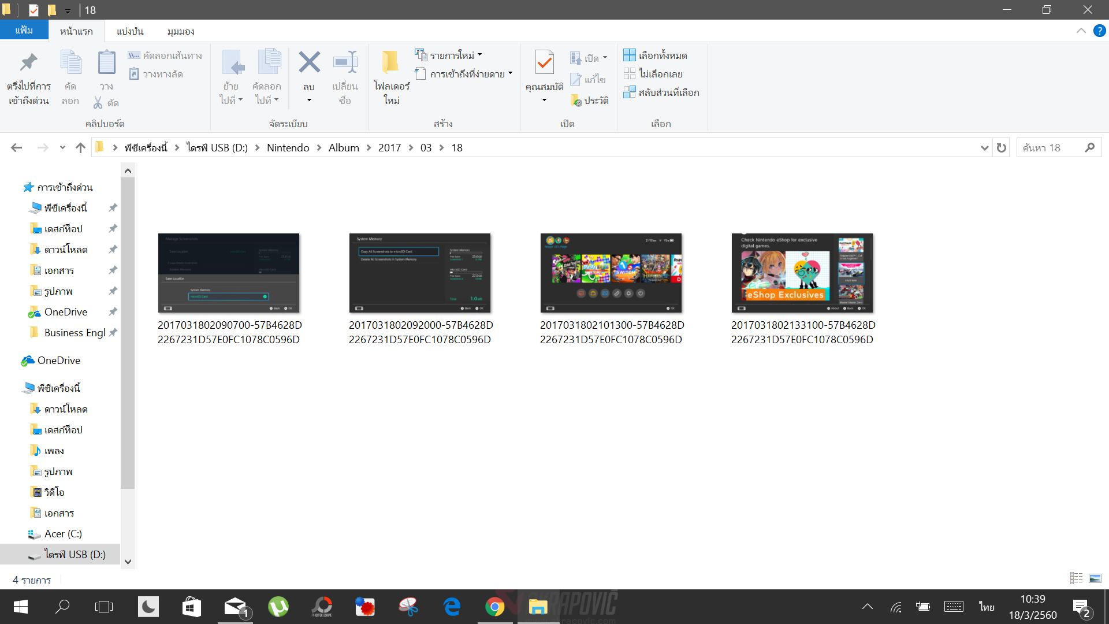This screenshot has height=624, width=1109.
Task: Switch to the View tab (มุมมอง)
Action: [181, 31]
